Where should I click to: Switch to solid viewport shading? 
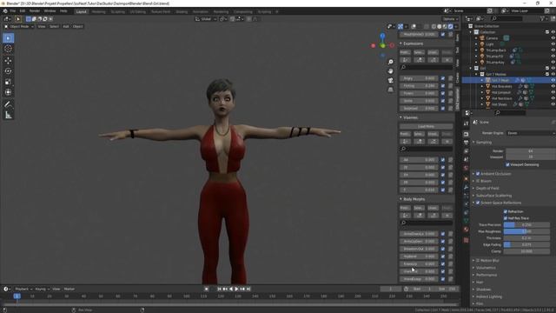pyautogui.click(x=440, y=27)
